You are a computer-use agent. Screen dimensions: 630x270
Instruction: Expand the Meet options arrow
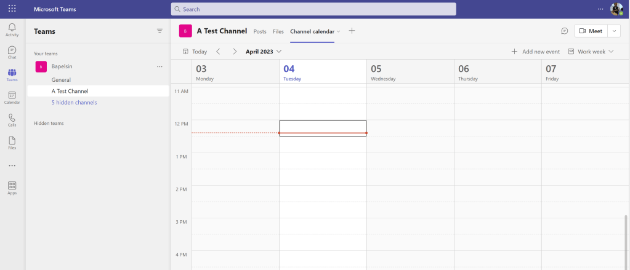(614, 31)
